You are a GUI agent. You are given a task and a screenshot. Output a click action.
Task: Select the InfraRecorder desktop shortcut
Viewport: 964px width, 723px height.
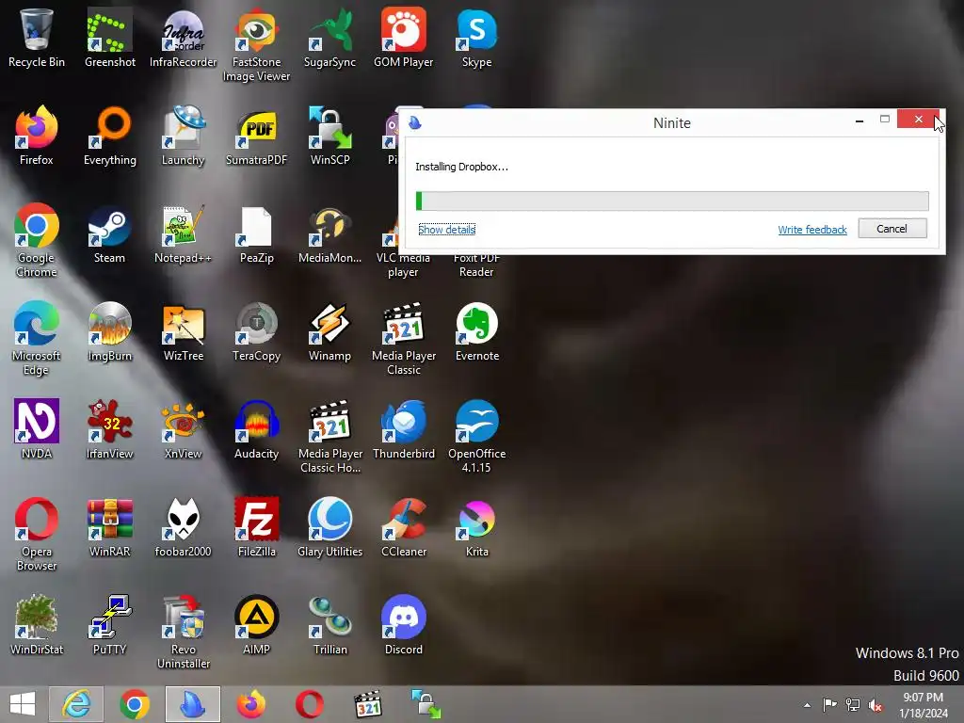coord(184,38)
